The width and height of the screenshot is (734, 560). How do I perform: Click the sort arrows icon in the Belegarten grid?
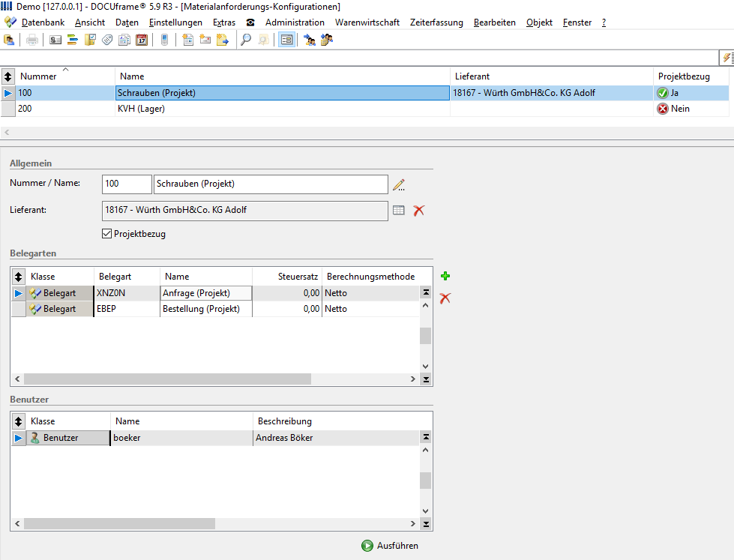[18, 277]
